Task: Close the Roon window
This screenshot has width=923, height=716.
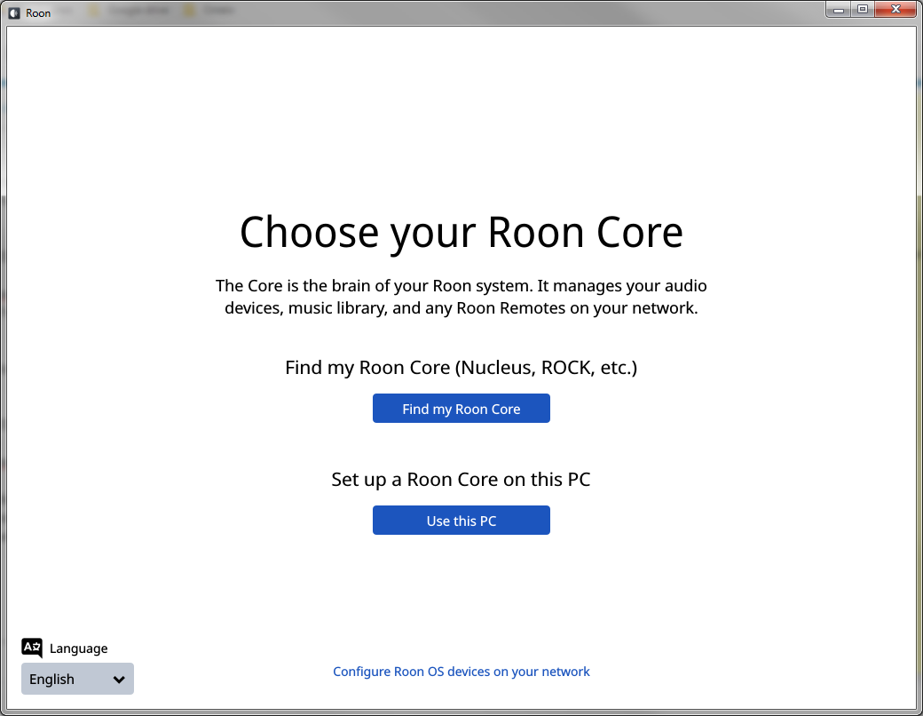Action: point(895,10)
